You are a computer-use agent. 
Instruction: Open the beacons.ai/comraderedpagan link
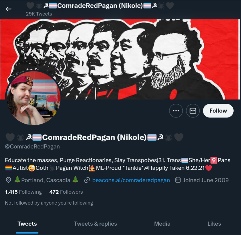(x=131, y=180)
